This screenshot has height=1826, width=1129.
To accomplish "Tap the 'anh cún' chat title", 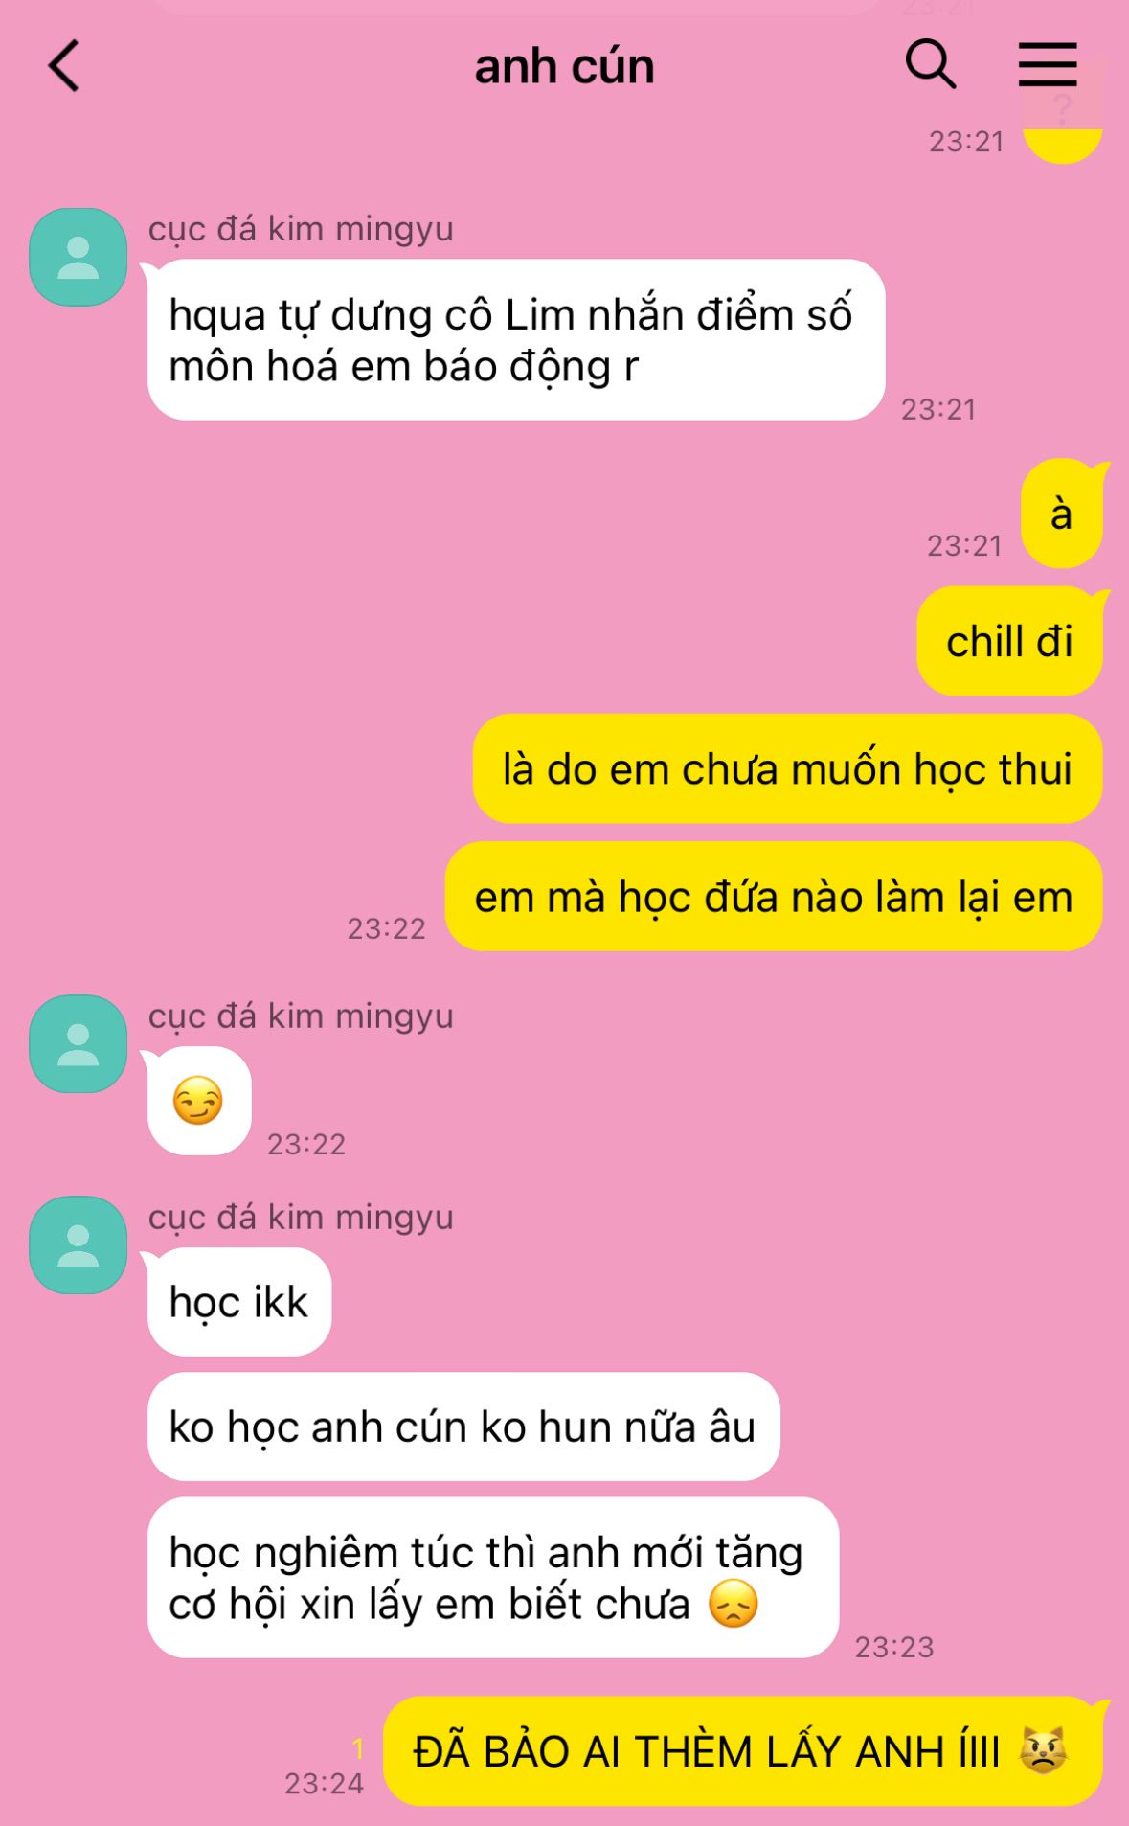I will [x=565, y=66].
